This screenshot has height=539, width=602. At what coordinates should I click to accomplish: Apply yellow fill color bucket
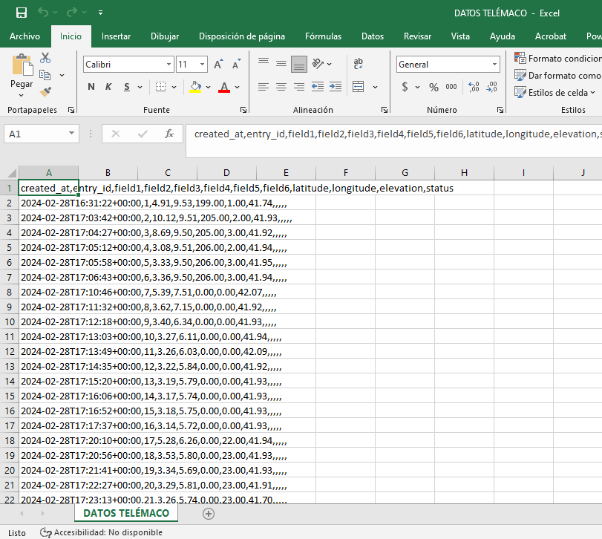(195, 87)
